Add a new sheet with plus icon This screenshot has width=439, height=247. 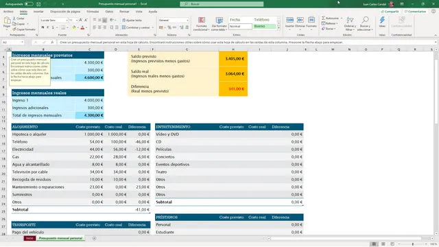coord(95,238)
